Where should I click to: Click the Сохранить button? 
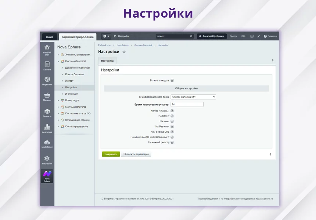click(x=111, y=154)
